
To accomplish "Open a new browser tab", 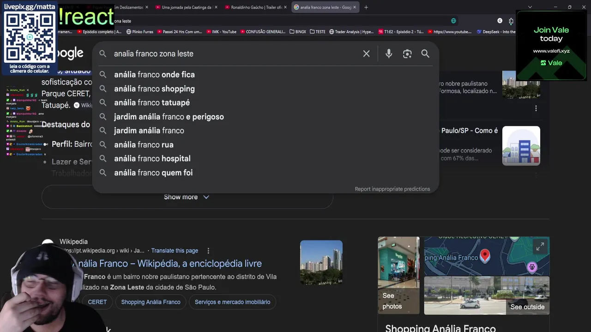I will (x=366, y=7).
